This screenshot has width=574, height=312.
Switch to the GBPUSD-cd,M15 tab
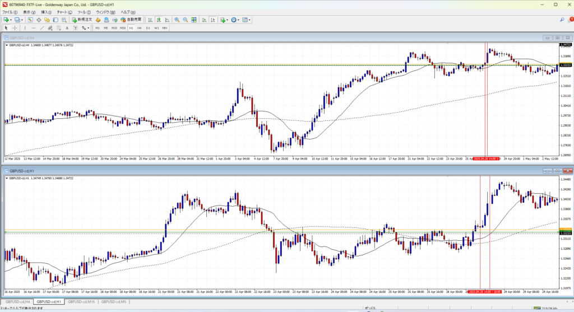click(x=81, y=302)
